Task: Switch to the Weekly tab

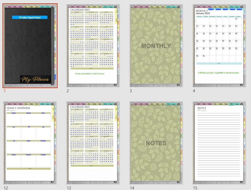Action: click(x=32, y=7)
